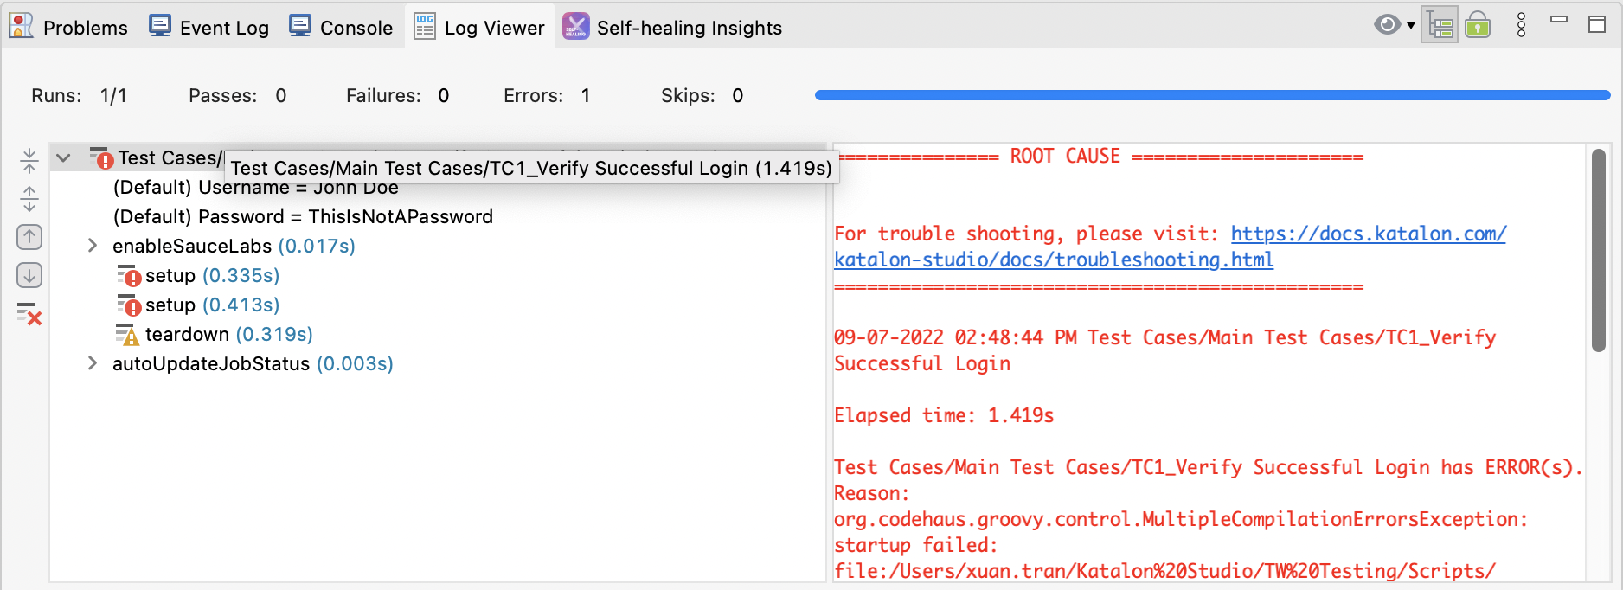The width and height of the screenshot is (1623, 590).
Task: Open the three-dot view menu
Action: tap(1521, 25)
